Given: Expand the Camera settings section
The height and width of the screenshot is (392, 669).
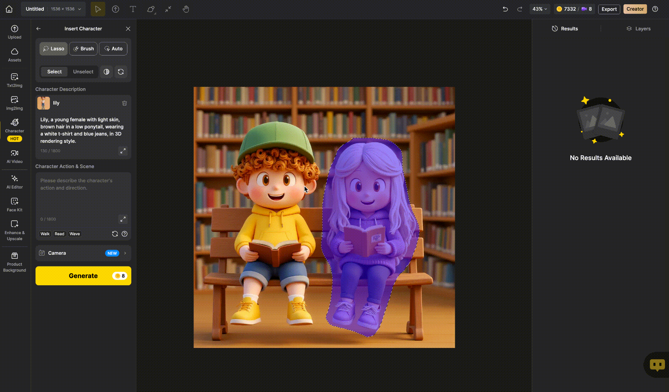Looking at the screenshot, I should [x=83, y=253].
